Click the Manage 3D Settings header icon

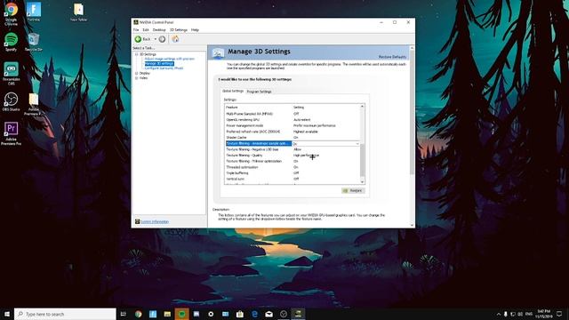pyautogui.click(x=218, y=53)
